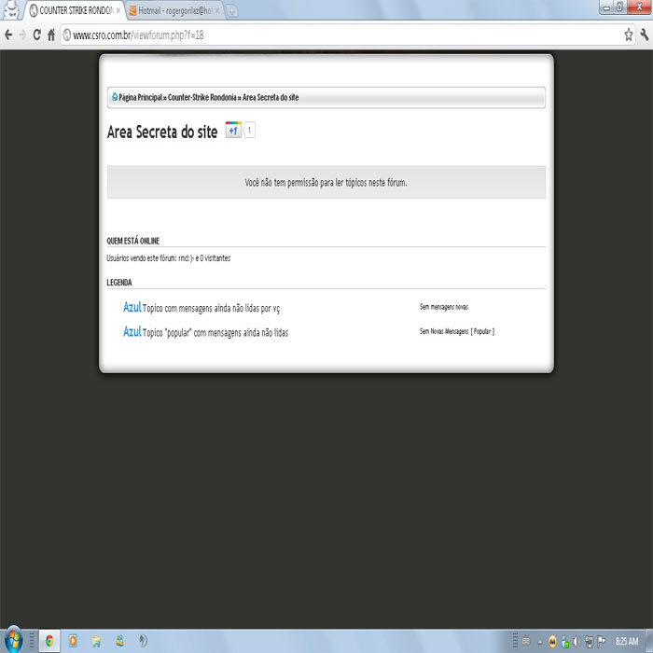Bookmark this page with the star
The width and height of the screenshot is (653, 653).
pos(629,35)
